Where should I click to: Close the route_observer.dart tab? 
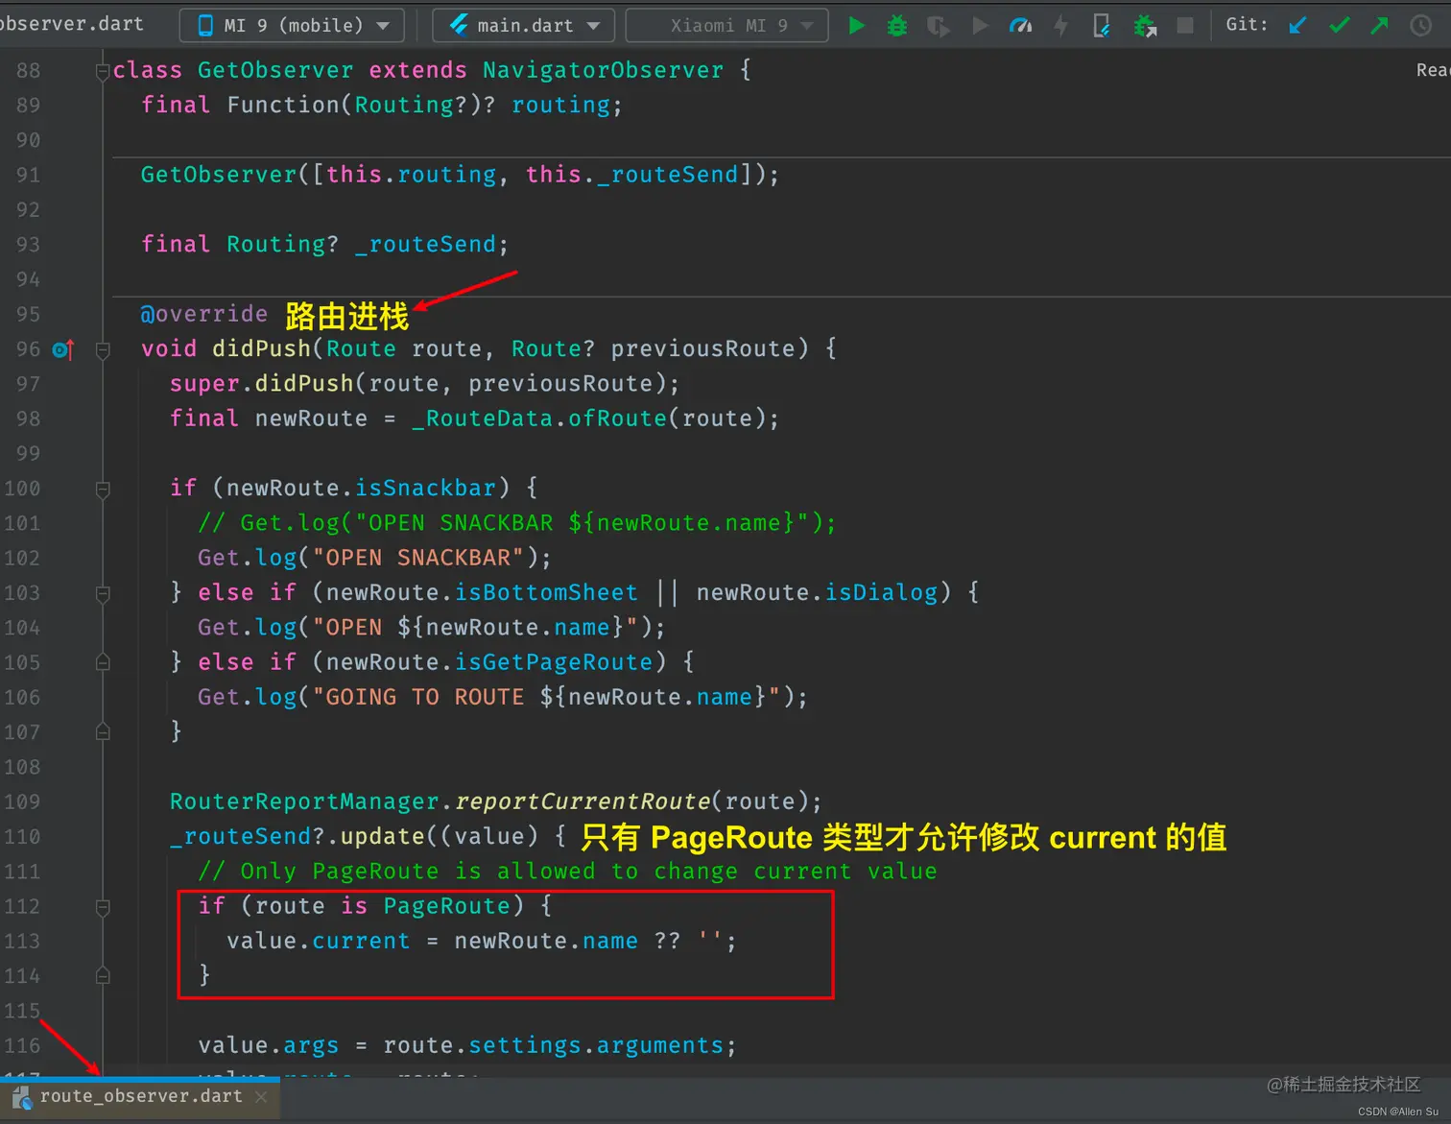[261, 1097]
